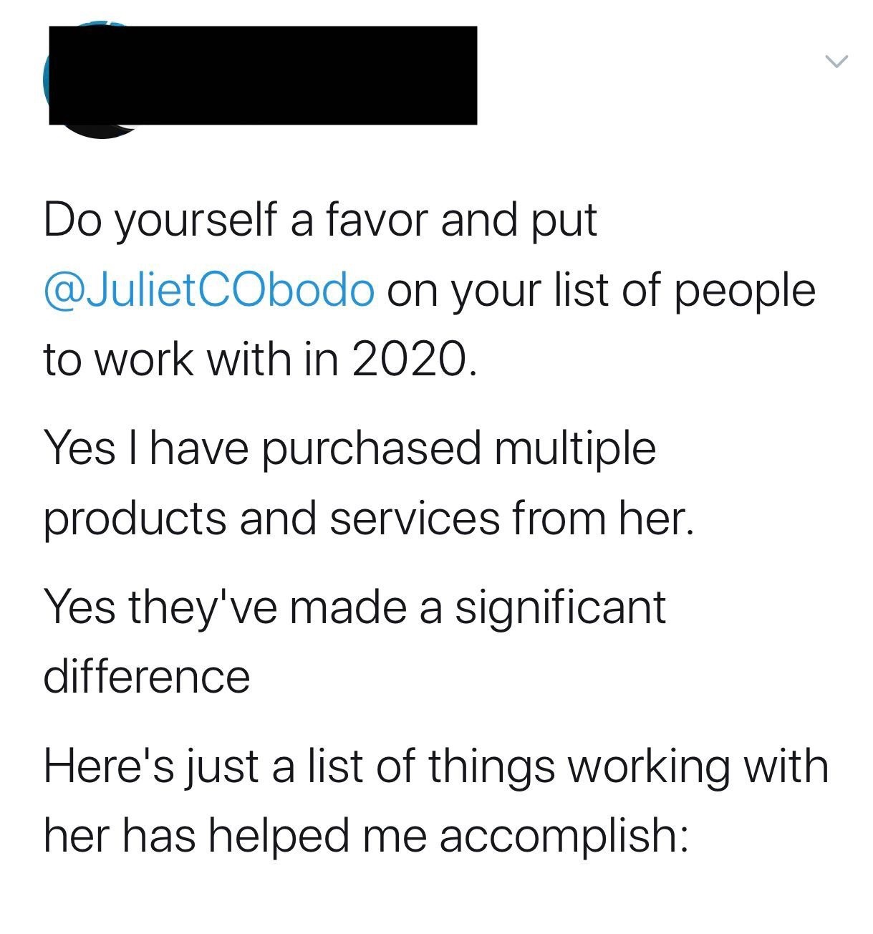Tap the line 'Yes they've made a significant'

pos(354,608)
